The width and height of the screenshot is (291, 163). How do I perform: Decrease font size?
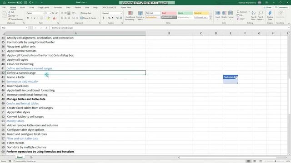click(x=56, y=13)
